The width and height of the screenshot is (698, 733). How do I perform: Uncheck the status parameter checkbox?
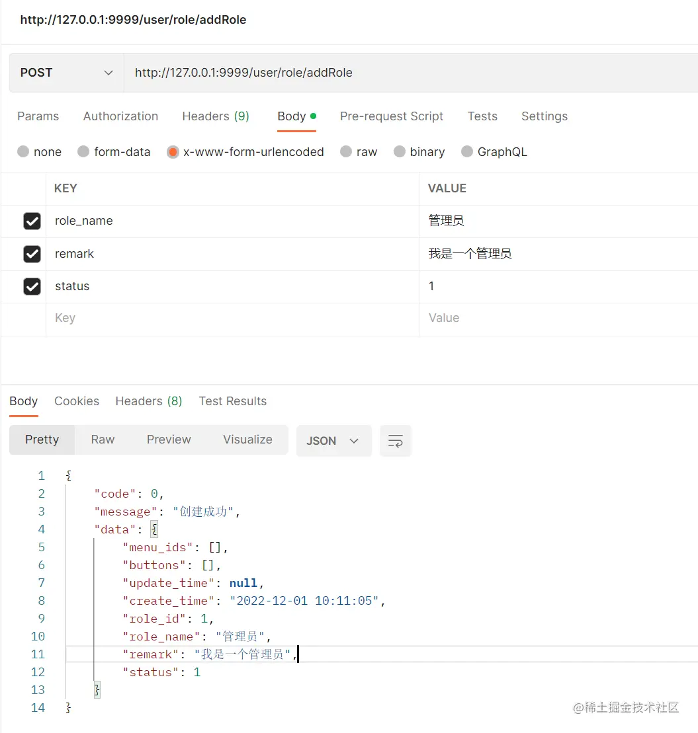[x=32, y=287]
